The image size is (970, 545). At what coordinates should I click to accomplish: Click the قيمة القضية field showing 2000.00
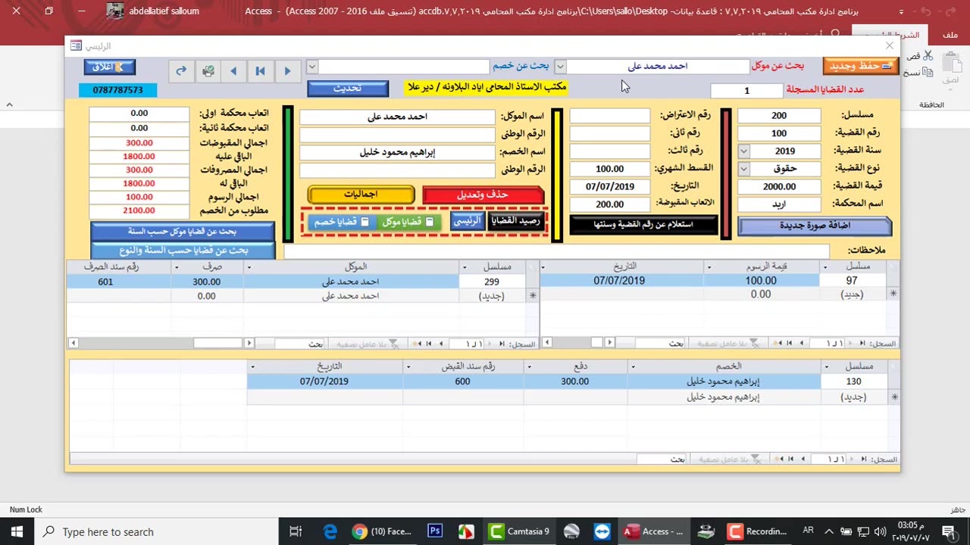click(x=779, y=186)
